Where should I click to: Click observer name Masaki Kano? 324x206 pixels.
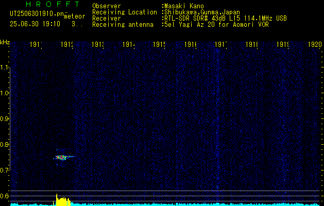184,6
